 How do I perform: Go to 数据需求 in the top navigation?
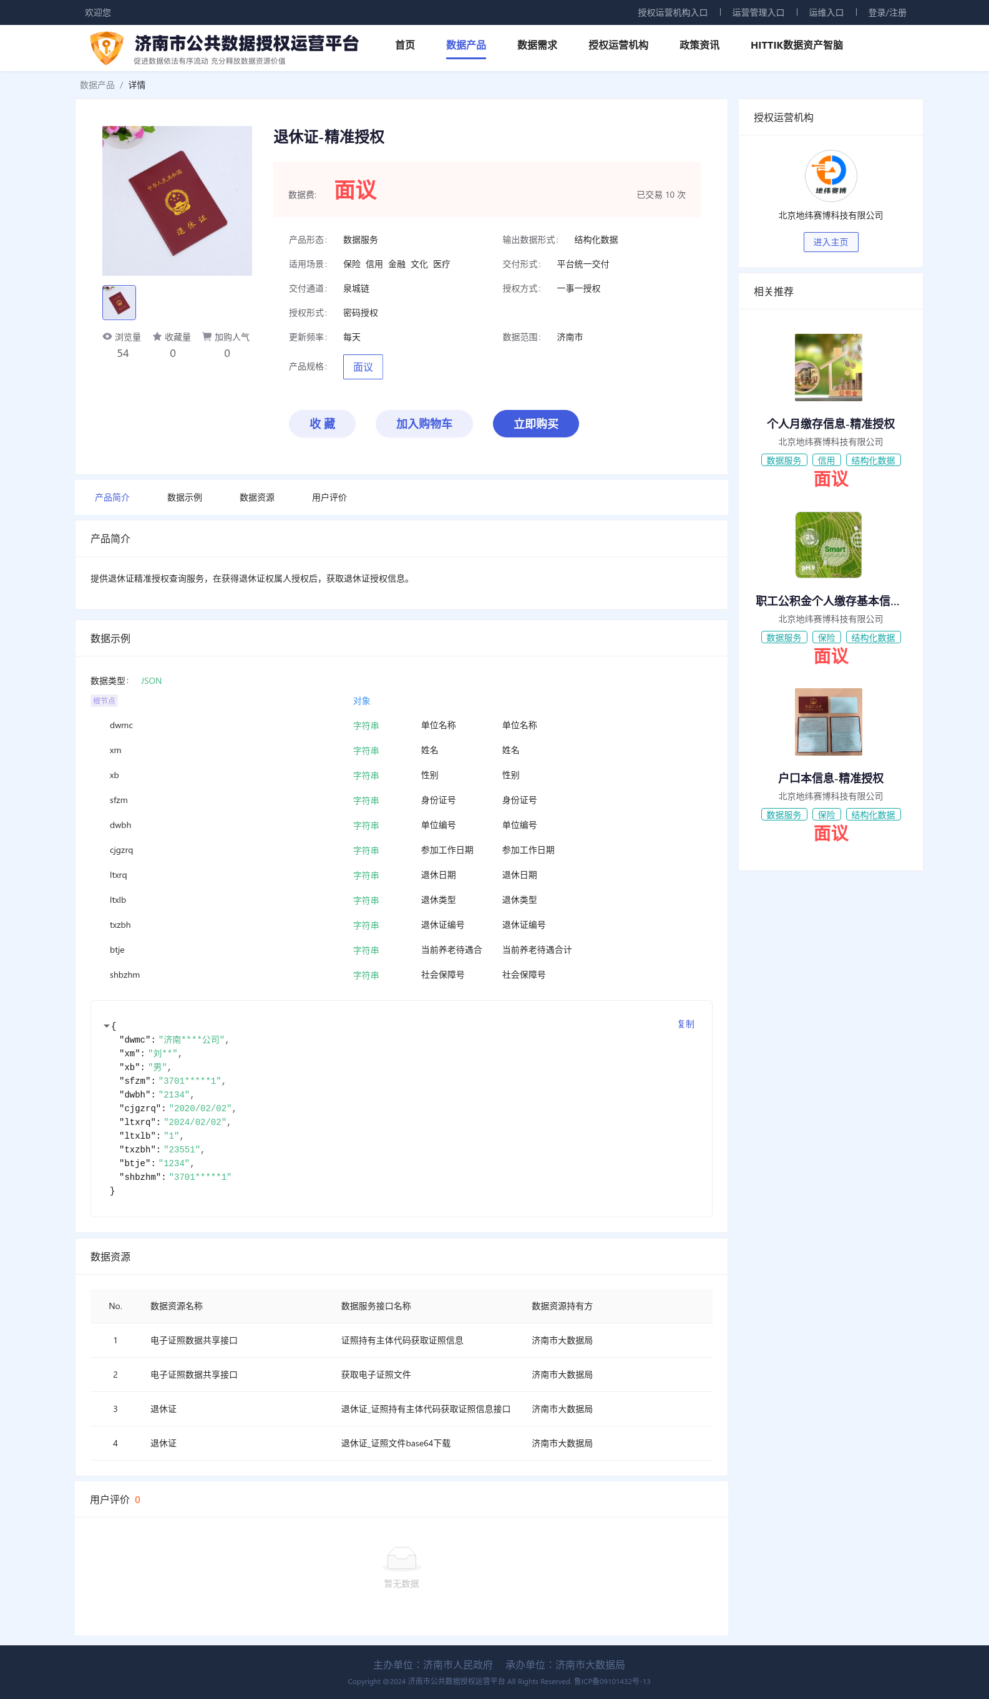pyautogui.click(x=537, y=45)
